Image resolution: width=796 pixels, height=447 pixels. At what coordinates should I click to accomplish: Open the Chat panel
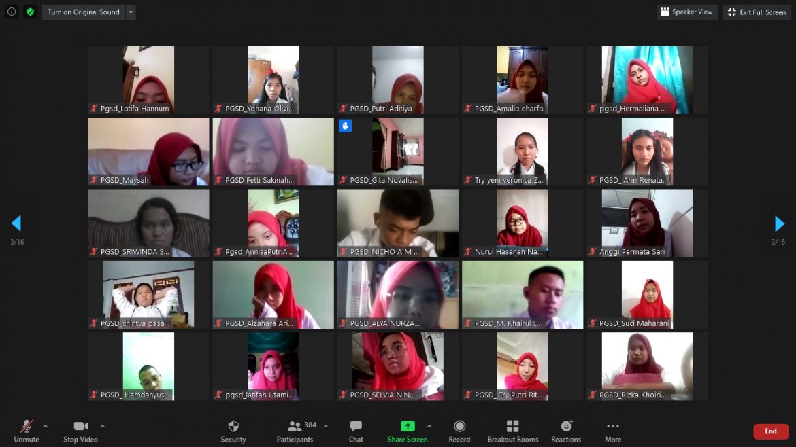click(x=356, y=431)
